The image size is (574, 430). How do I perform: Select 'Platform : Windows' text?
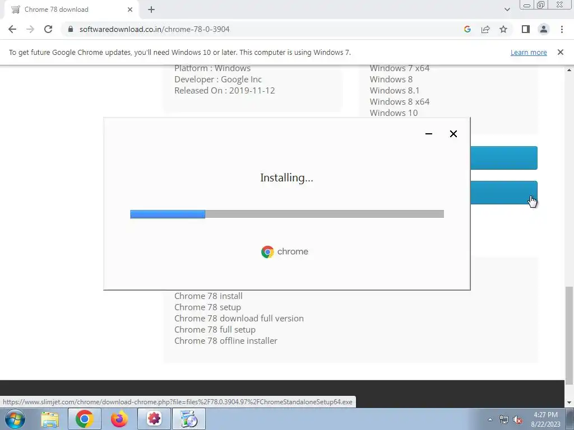click(x=212, y=68)
